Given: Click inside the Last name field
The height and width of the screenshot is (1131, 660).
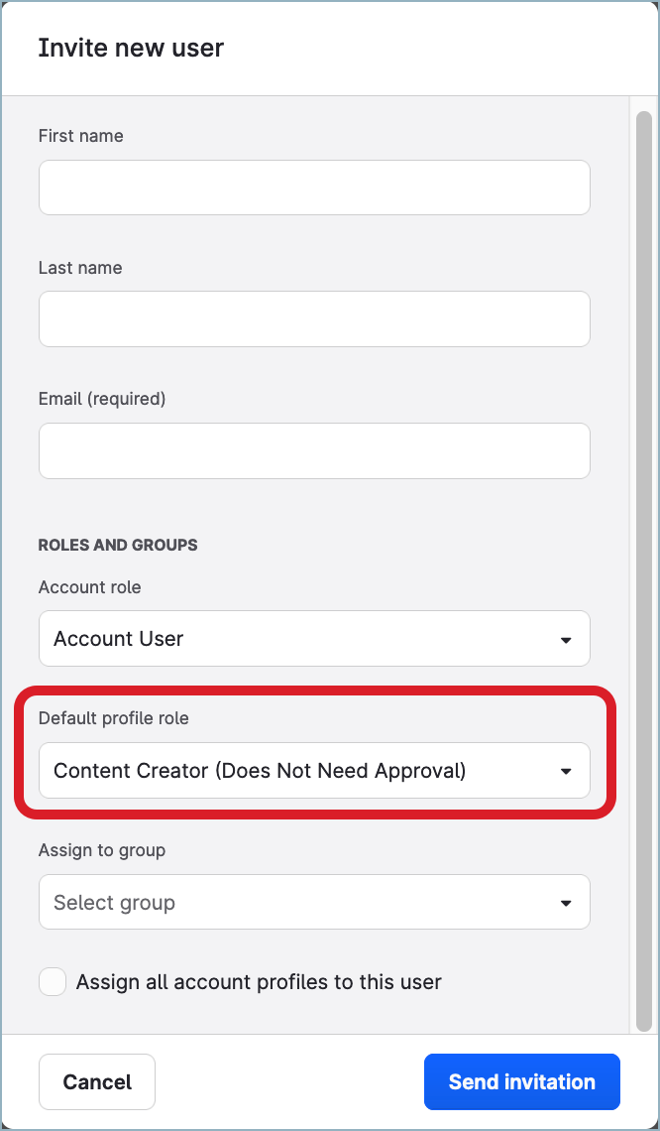Looking at the screenshot, I should (314, 318).
